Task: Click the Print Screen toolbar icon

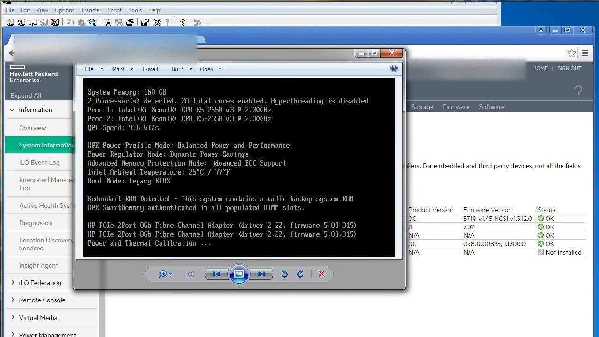Action: coord(108,22)
